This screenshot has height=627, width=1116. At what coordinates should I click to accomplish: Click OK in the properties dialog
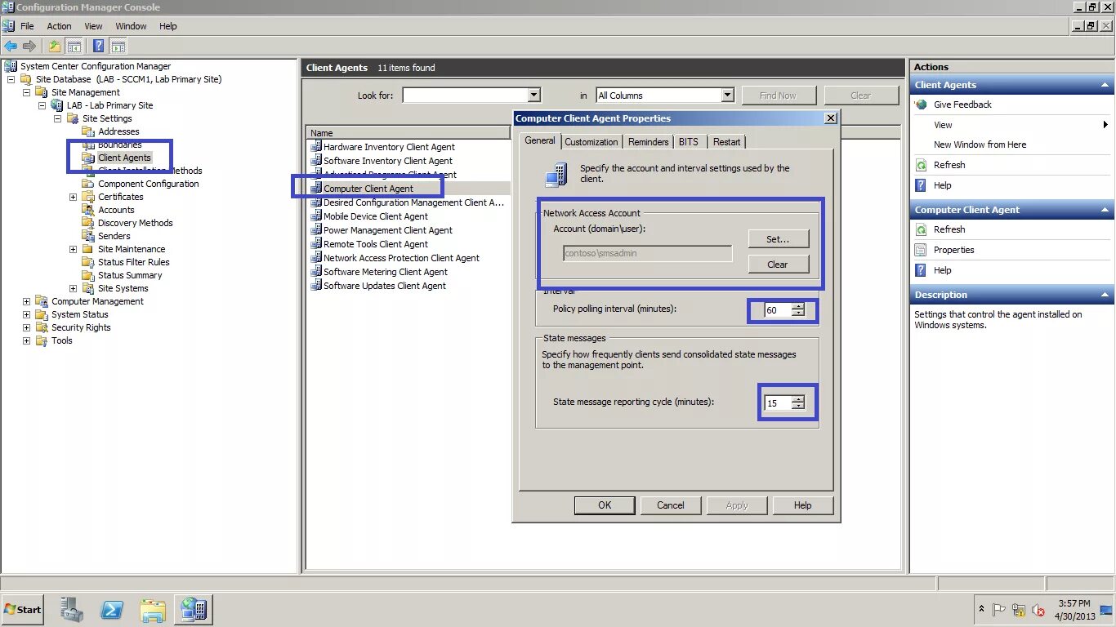[605, 505]
